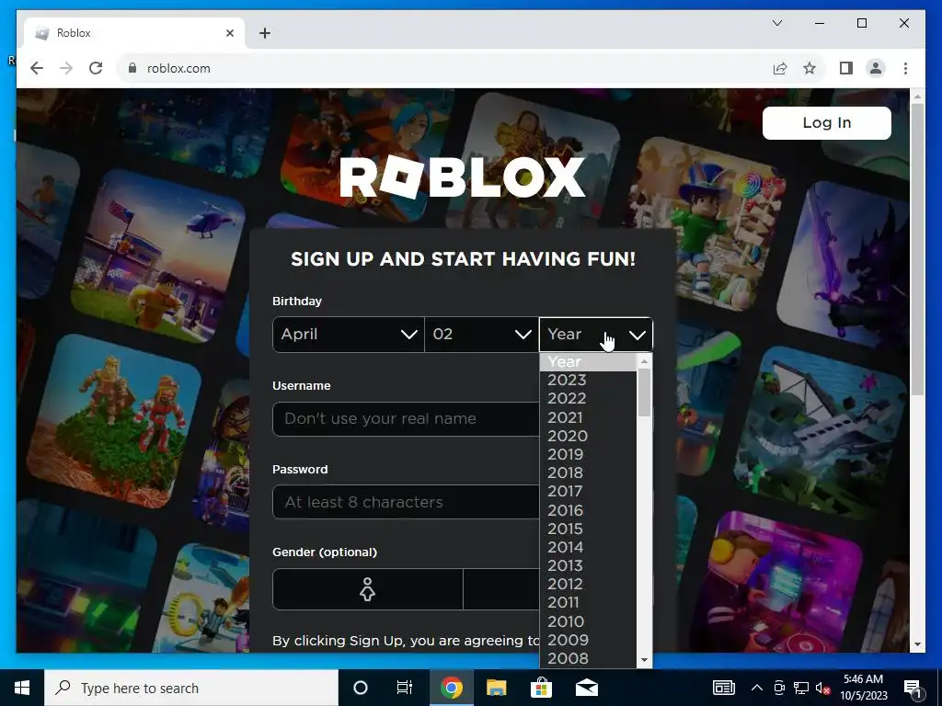This screenshot has height=706, width=942.
Task: Open File Explorer from the taskbar
Action: 496,688
